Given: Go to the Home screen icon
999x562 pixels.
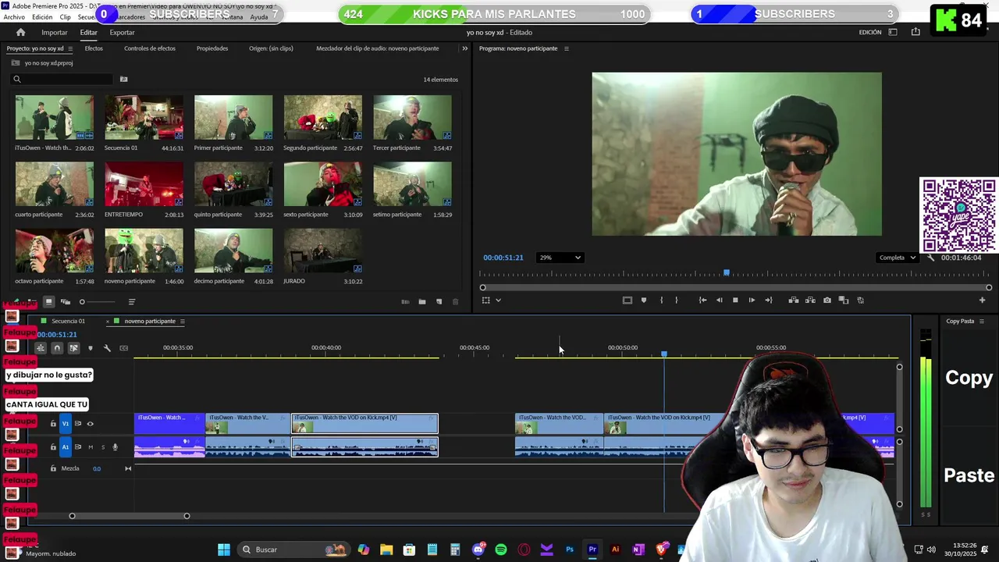Looking at the screenshot, I should [x=20, y=32].
